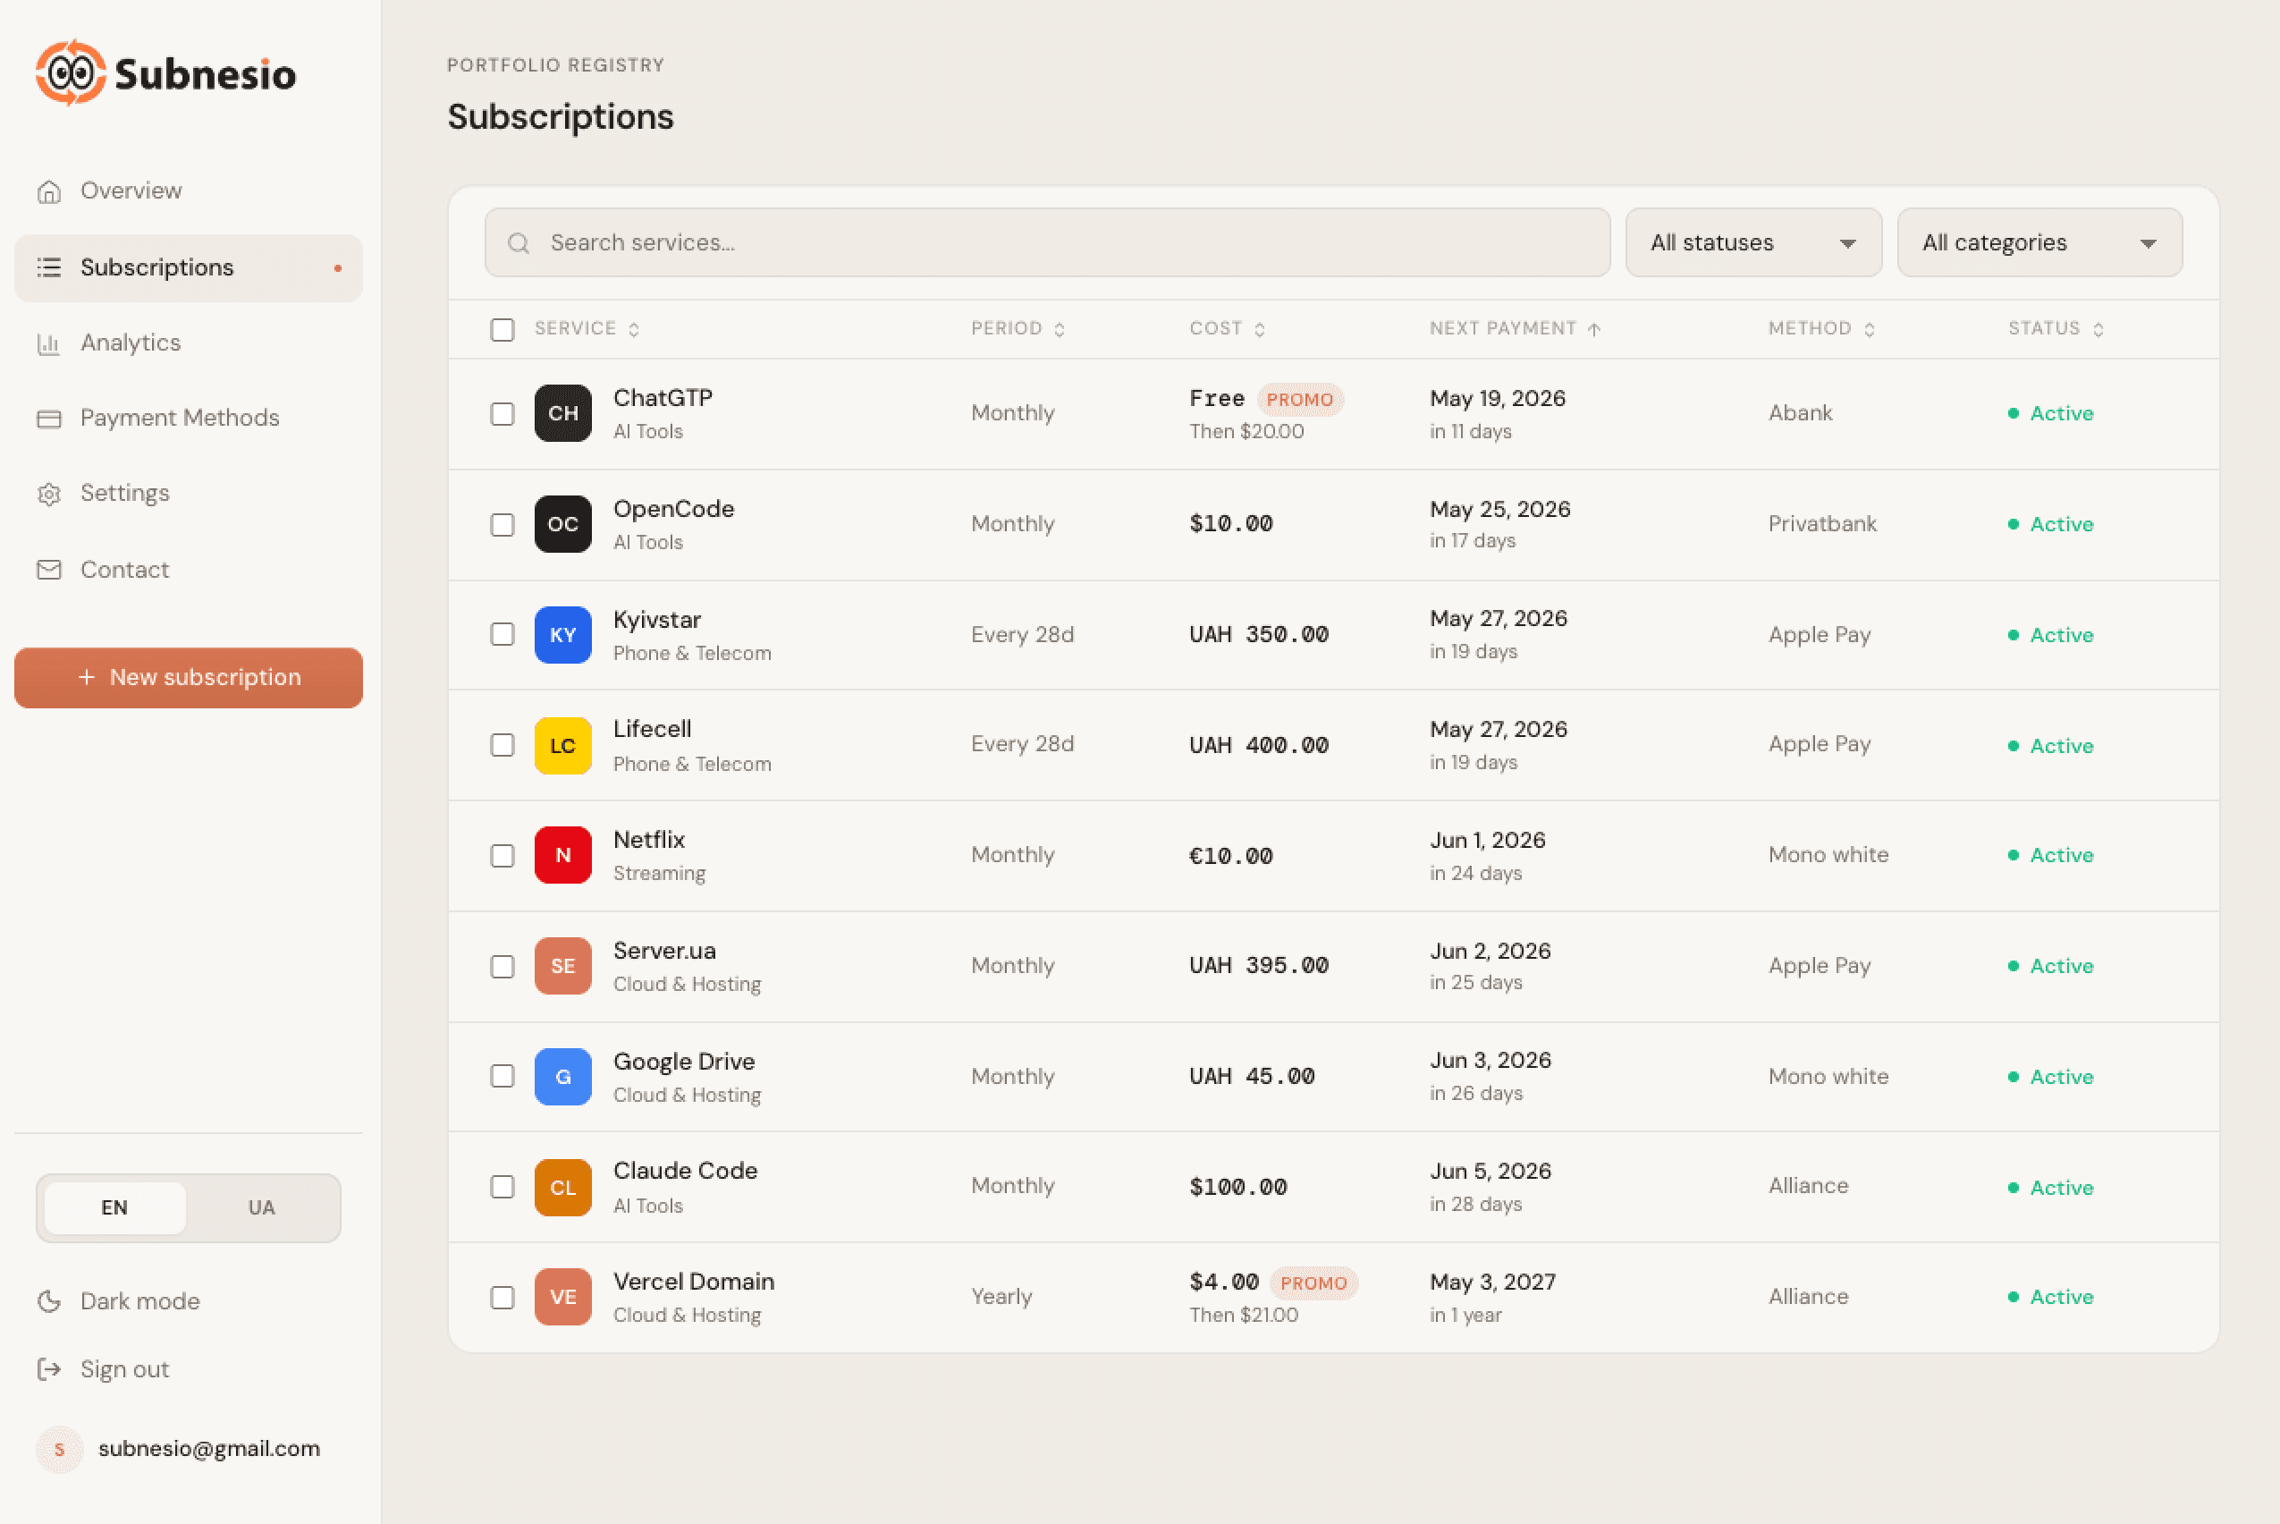Switch language to EN
The height and width of the screenshot is (1524, 2280).
coord(114,1208)
